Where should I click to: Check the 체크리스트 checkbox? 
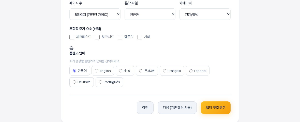pos(72,37)
